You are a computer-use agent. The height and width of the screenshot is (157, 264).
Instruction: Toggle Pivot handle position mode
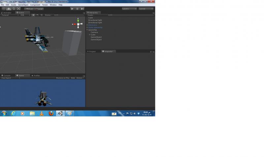29,9
